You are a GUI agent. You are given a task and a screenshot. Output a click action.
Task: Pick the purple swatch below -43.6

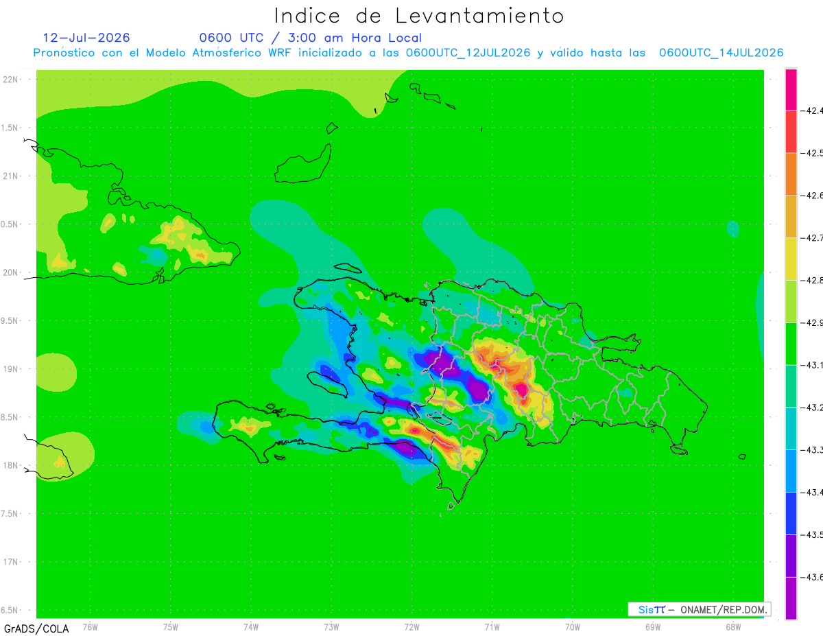(791, 598)
